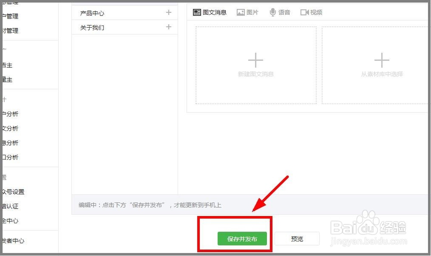Image resolution: width=431 pixels, height=256 pixels.
Task: Click the plus icon for 从素材库中选择
Action: 382,59
